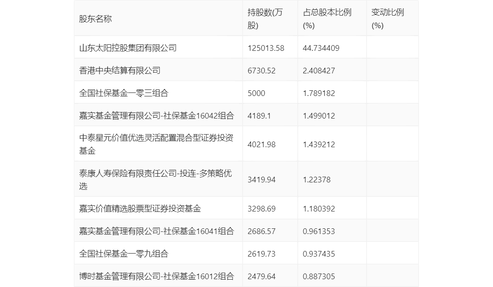
Task: Click the 变动比例(%) column header
Action: 388,19
